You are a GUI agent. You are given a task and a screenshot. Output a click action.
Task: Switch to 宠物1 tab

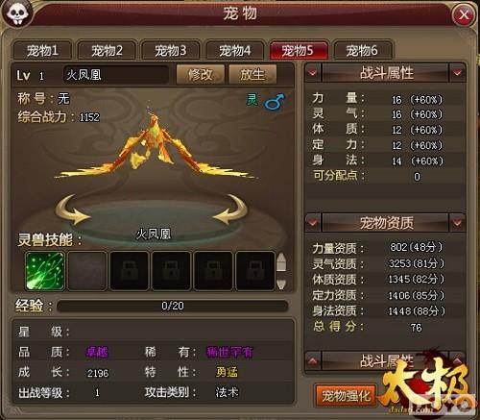tap(42, 50)
